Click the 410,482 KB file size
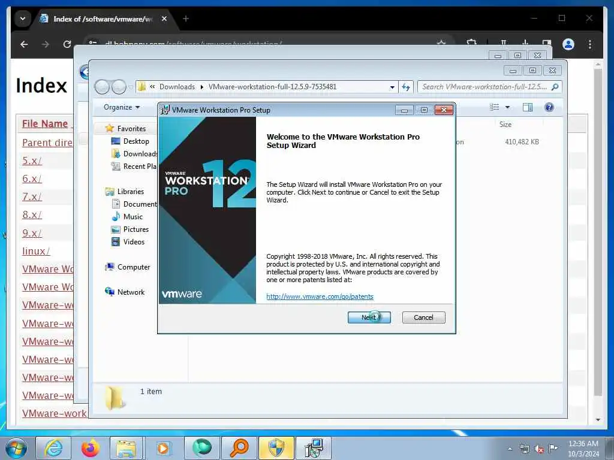This screenshot has height=460, width=614. 522,141
